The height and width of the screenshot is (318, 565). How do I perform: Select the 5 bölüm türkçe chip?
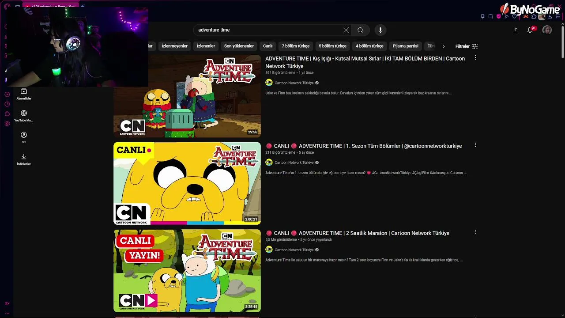pyautogui.click(x=332, y=46)
